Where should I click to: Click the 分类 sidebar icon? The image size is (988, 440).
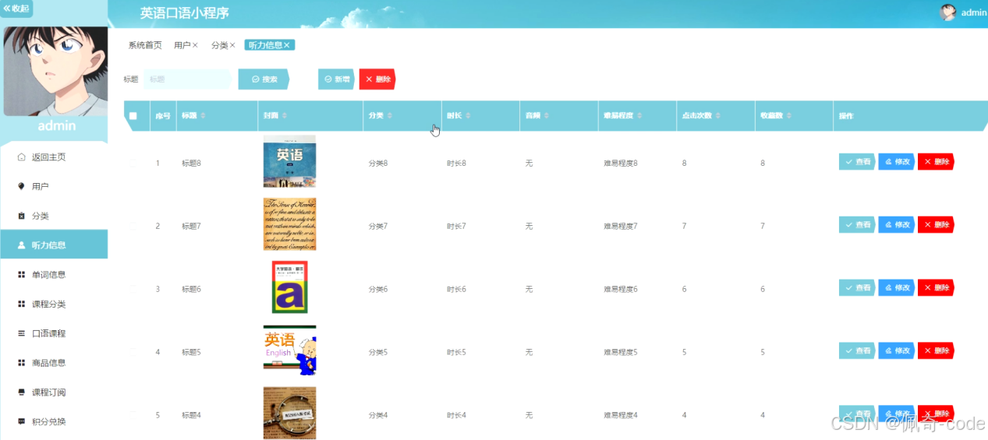(22, 216)
